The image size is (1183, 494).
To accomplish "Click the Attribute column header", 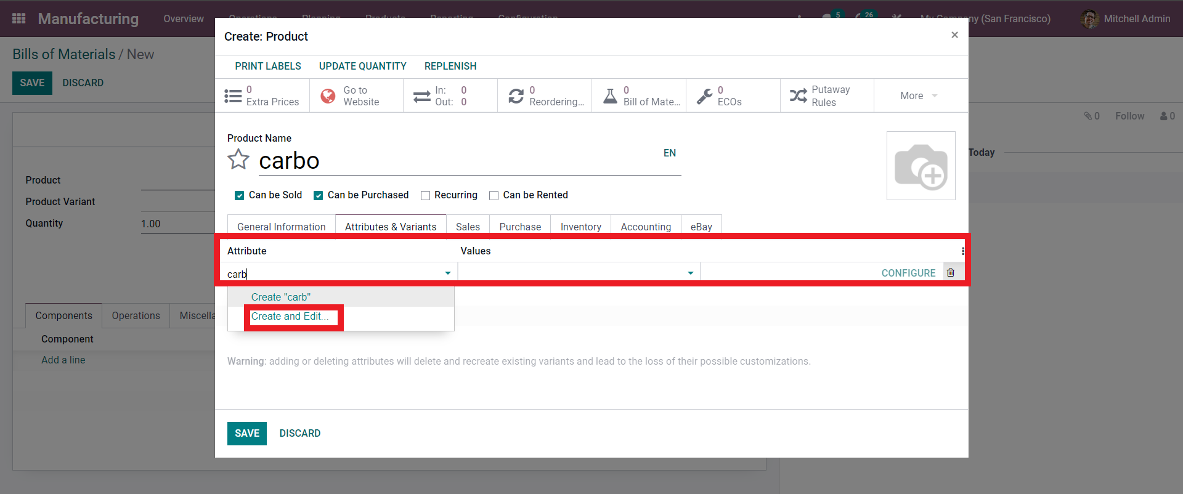I will point(247,251).
